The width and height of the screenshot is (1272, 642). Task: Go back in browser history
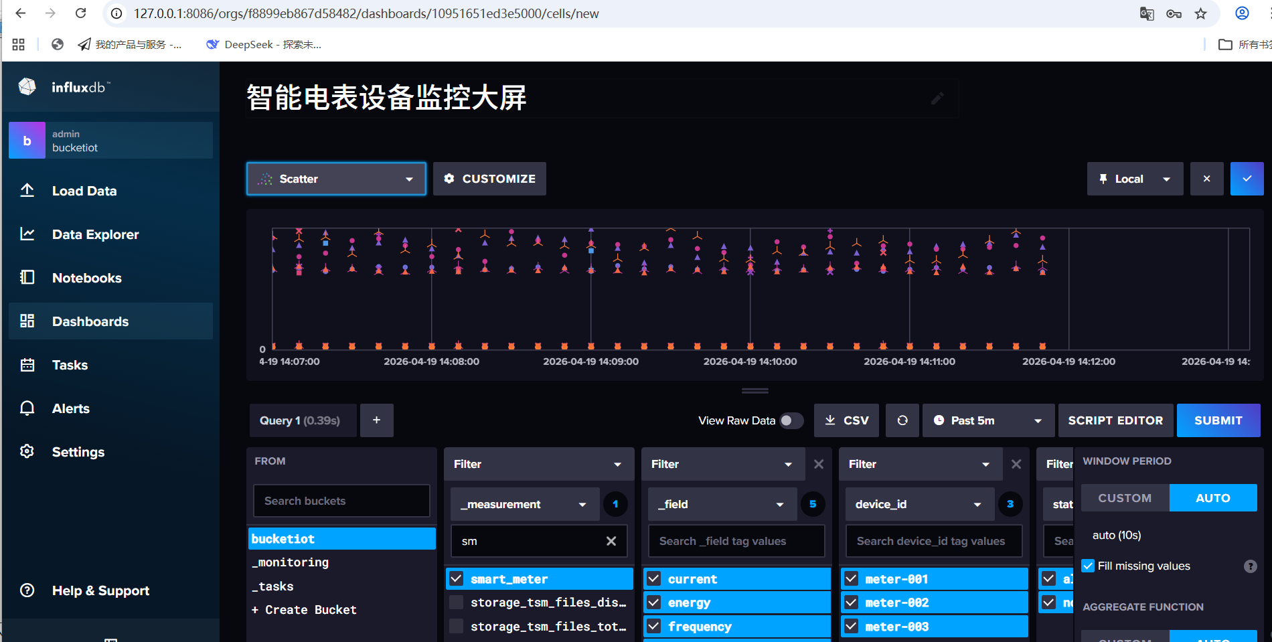pyautogui.click(x=21, y=13)
